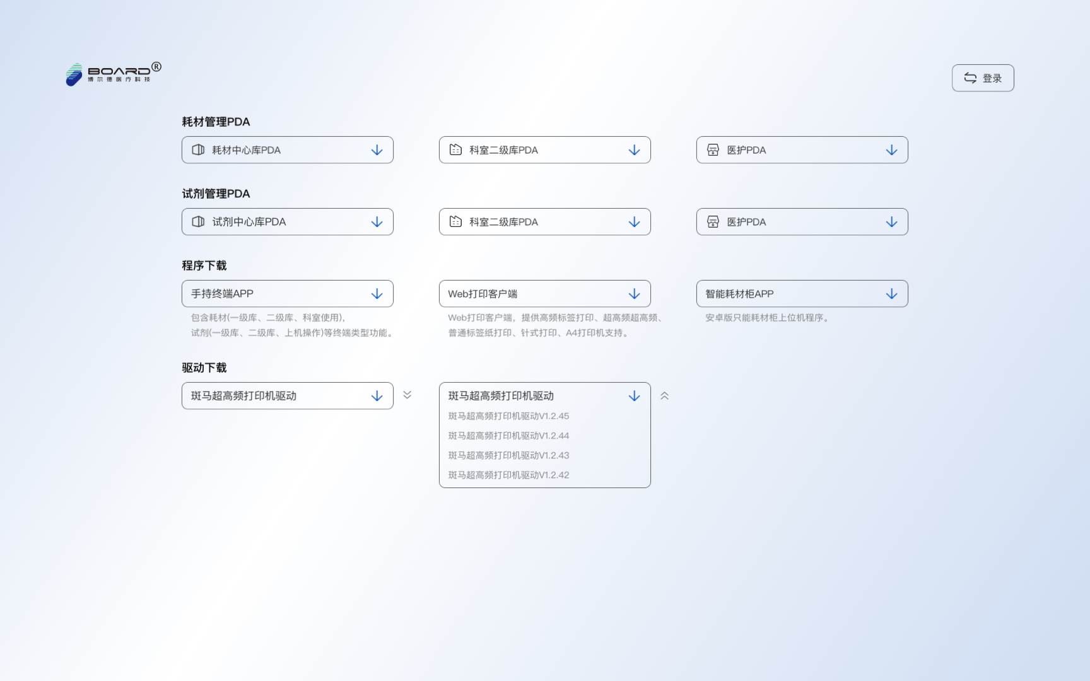Click the 手持终端APP label
The width and height of the screenshot is (1090, 681).
click(x=222, y=294)
